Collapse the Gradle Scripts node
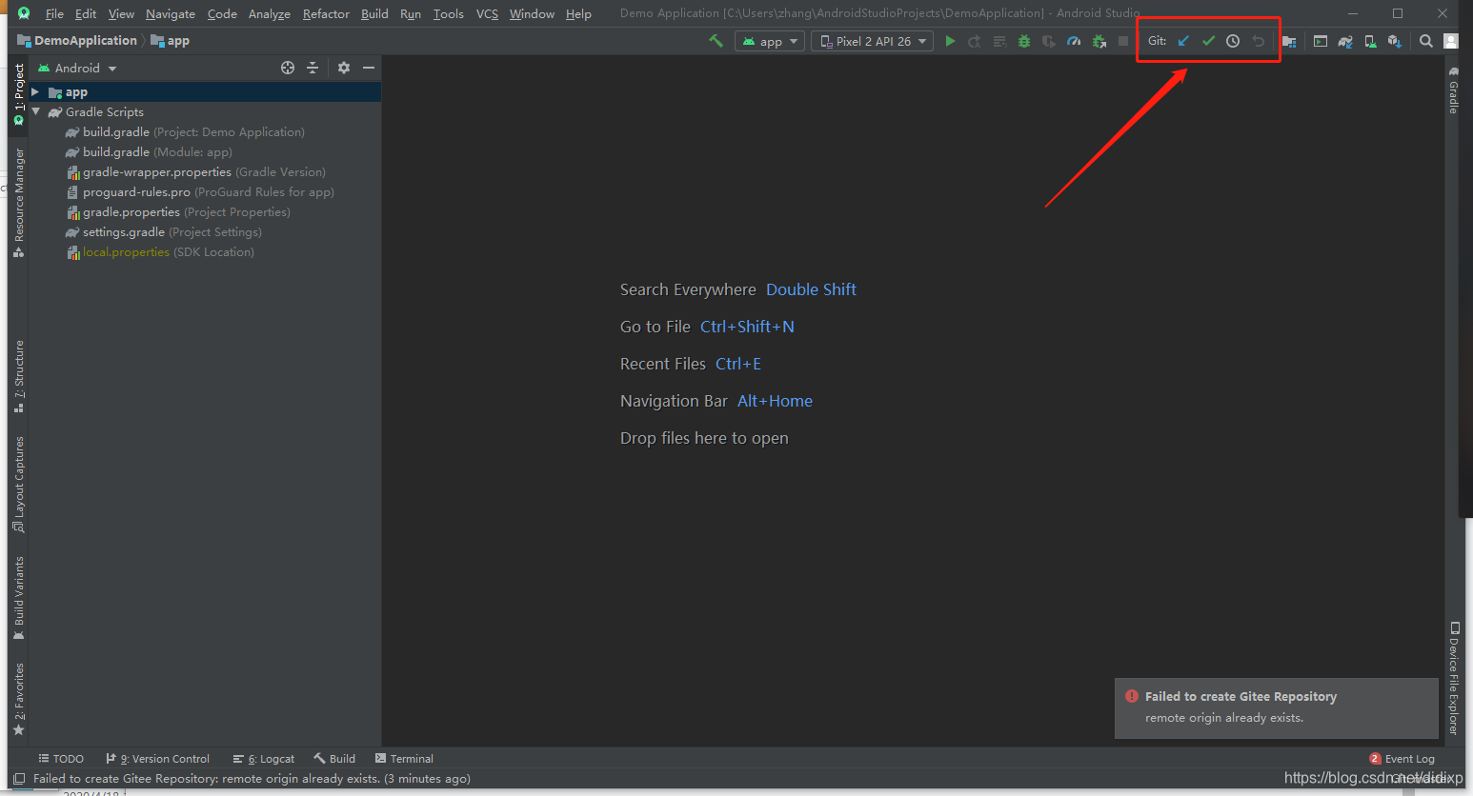 pyautogui.click(x=36, y=111)
